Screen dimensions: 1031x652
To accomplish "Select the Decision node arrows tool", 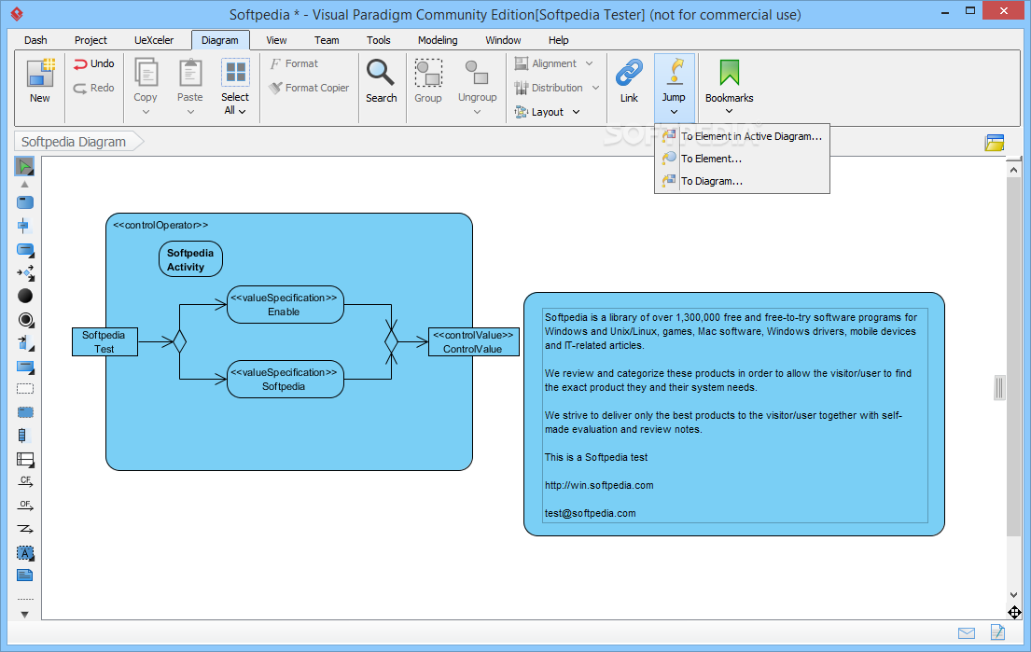I will [25, 272].
